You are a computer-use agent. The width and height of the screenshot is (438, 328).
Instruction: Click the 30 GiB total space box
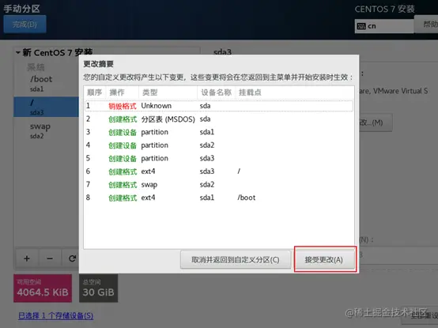98,288
